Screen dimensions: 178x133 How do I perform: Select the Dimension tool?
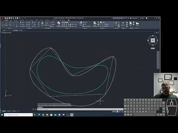tap(46, 23)
